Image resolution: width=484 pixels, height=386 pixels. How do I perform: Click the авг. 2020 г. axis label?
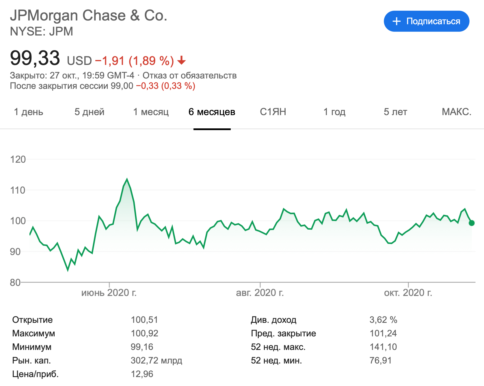point(260,293)
